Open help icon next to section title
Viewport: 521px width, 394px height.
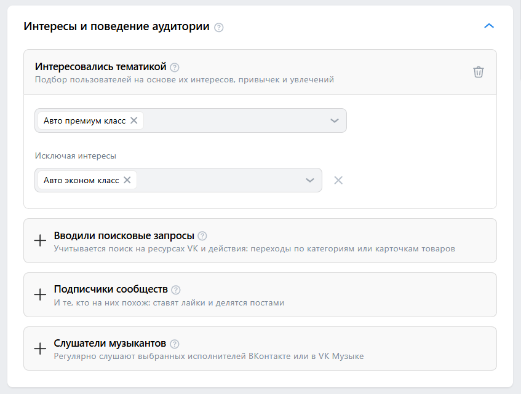coord(219,27)
